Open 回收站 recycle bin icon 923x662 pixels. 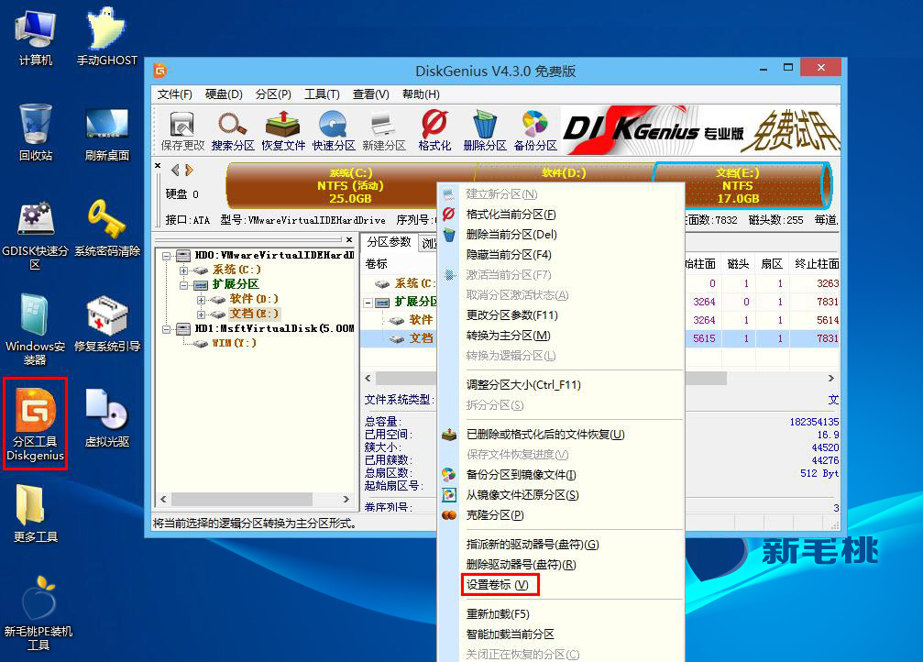tap(36, 132)
